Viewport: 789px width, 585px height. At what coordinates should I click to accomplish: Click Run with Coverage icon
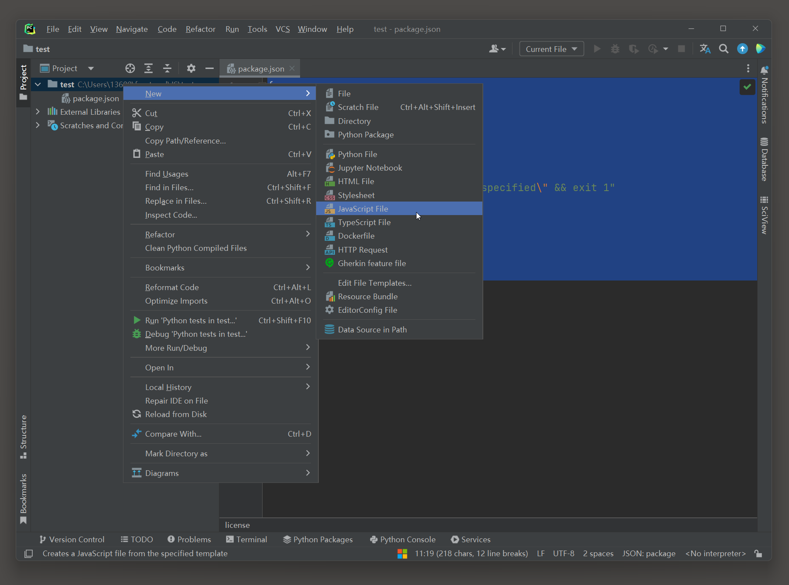(x=634, y=49)
